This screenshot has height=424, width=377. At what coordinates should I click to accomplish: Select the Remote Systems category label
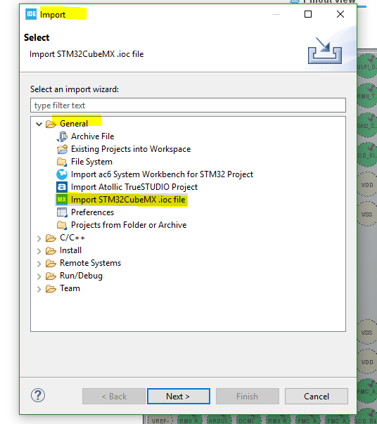click(90, 263)
